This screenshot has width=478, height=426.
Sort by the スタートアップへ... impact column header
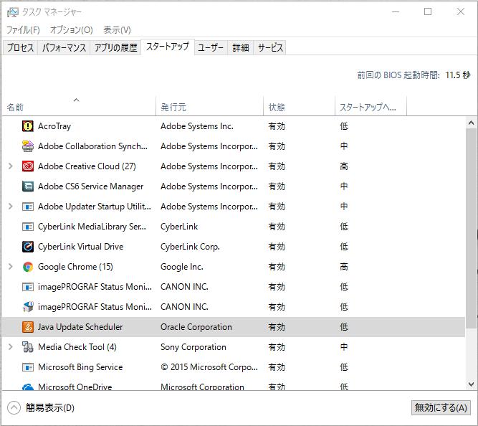click(x=371, y=106)
